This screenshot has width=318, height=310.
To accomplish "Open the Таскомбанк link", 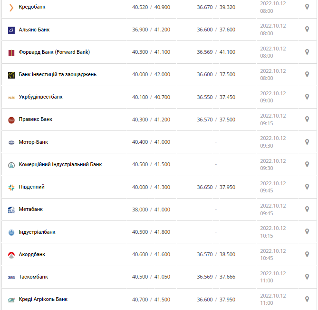I will tap(33, 277).
